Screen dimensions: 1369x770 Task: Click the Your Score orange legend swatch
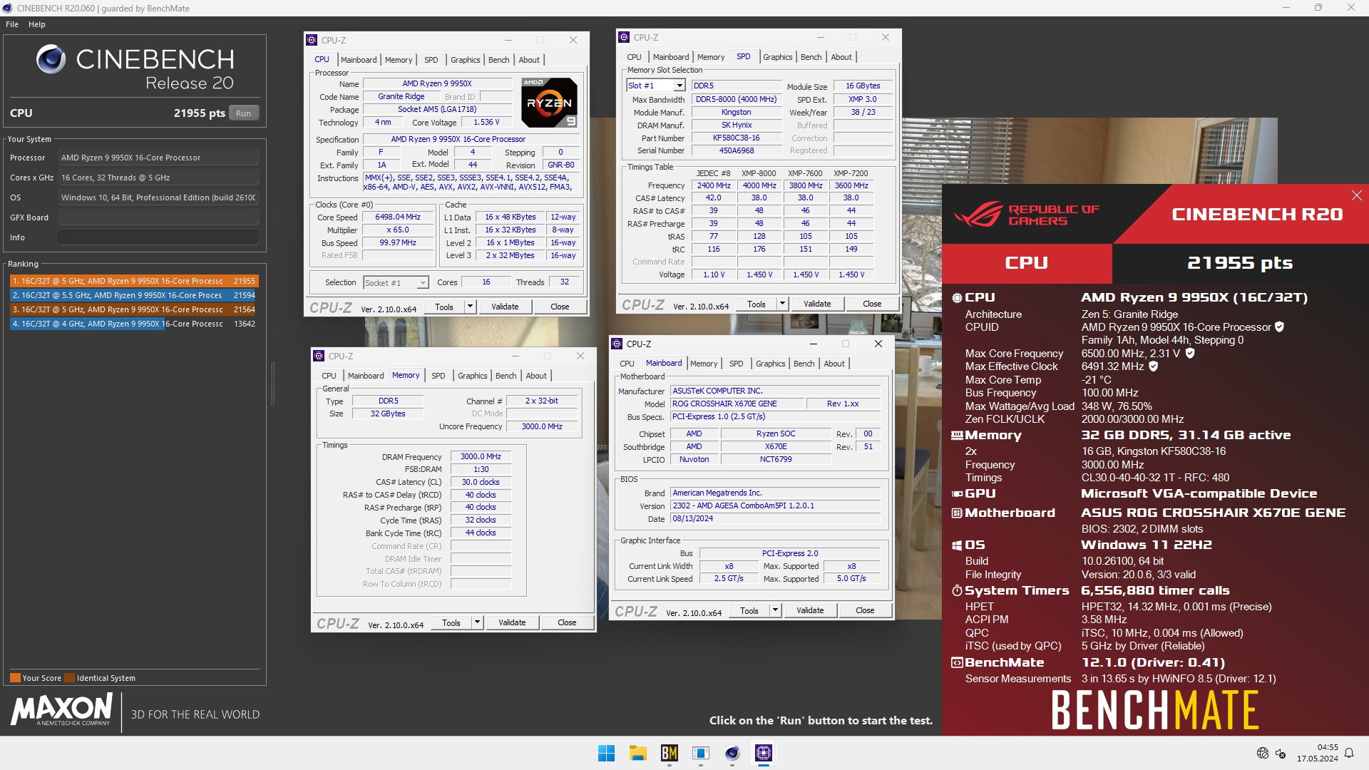tap(15, 678)
